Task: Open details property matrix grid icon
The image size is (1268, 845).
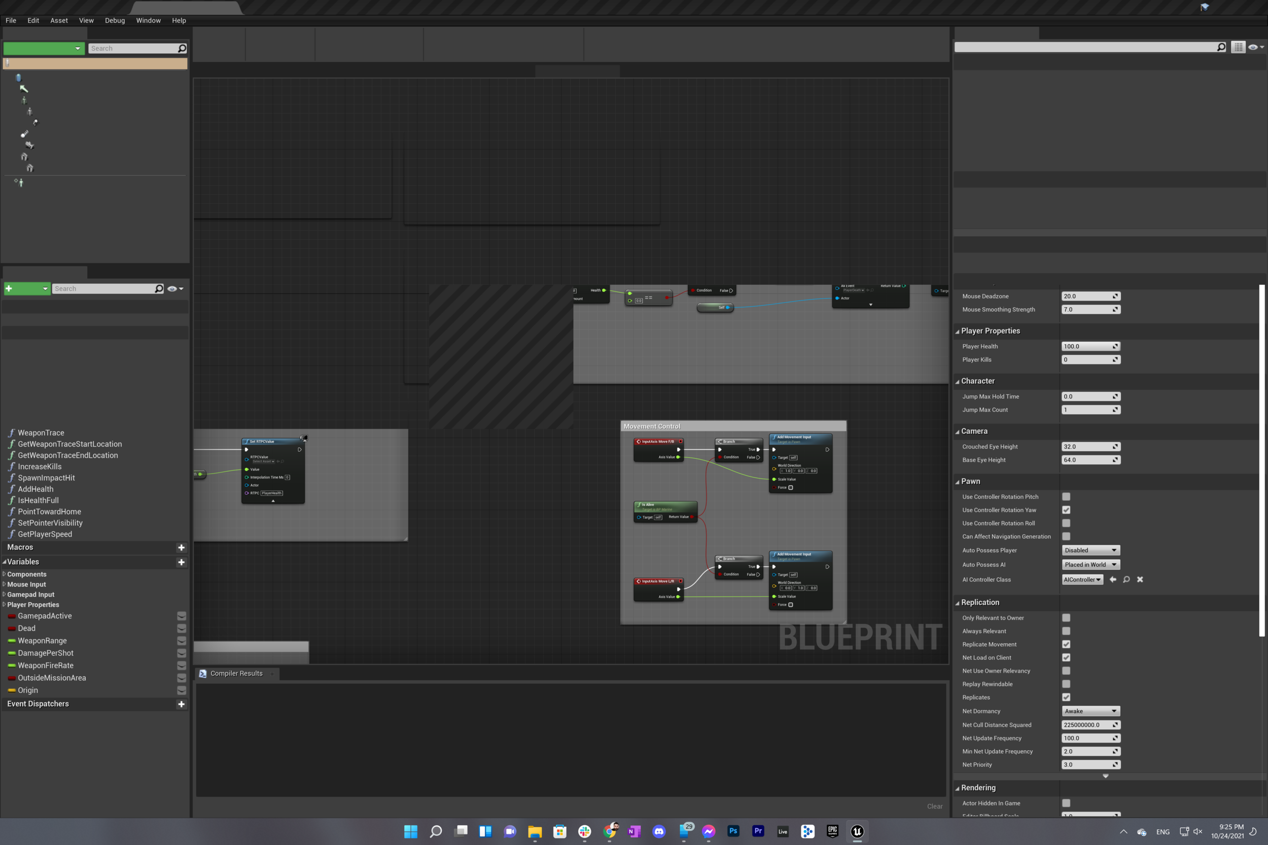Action: click(x=1239, y=48)
